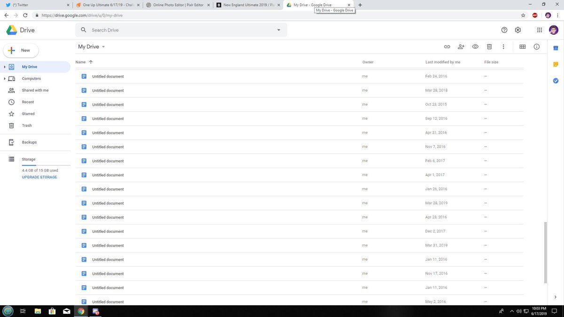Show the View details info panel
The width and height of the screenshot is (564, 317).
tap(537, 46)
